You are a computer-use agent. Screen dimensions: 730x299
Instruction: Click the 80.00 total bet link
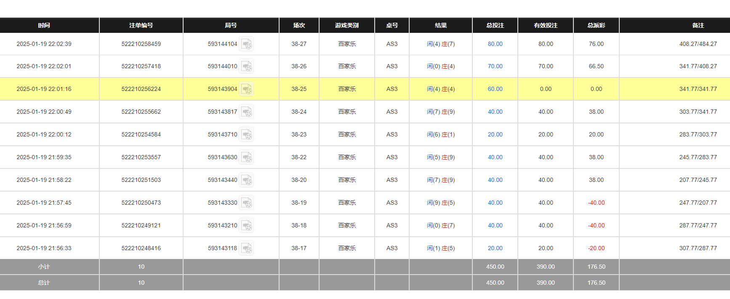tap(495, 44)
